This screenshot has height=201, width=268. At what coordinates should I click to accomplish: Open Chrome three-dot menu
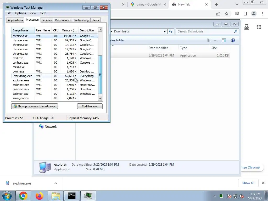262,14
